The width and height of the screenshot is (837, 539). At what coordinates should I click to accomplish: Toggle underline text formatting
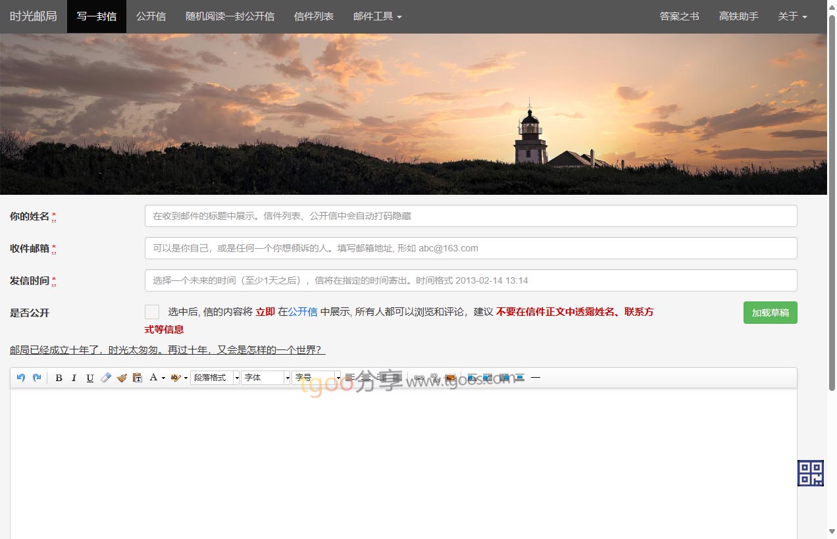pyautogui.click(x=90, y=378)
